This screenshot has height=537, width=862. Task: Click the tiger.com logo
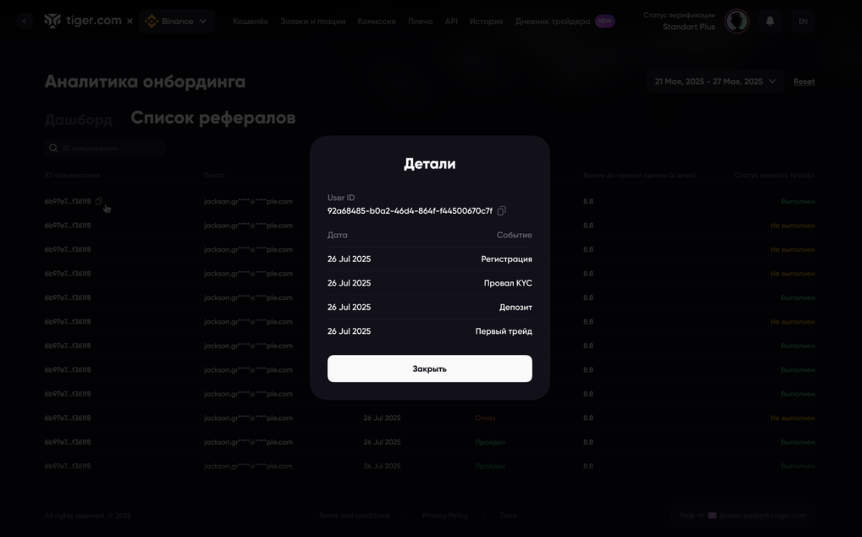(x=83, y=21)
